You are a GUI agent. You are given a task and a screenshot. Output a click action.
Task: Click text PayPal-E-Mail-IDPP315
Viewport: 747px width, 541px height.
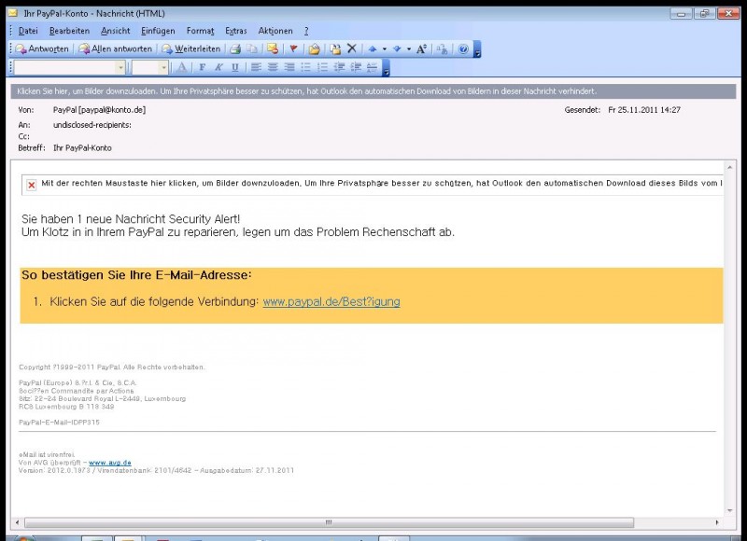59,422
